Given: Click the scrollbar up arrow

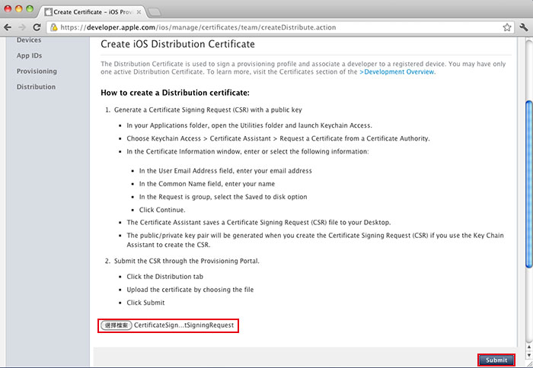Looking at the screenshot, I should 529,347.
